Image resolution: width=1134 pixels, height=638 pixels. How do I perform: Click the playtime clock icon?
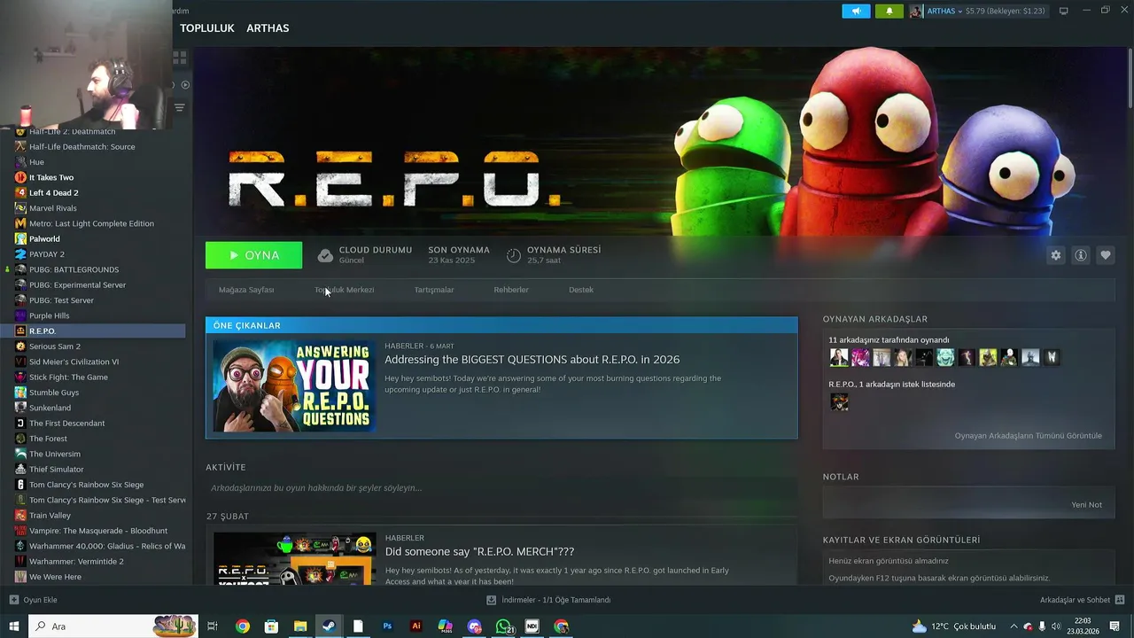tap(514, 255)
